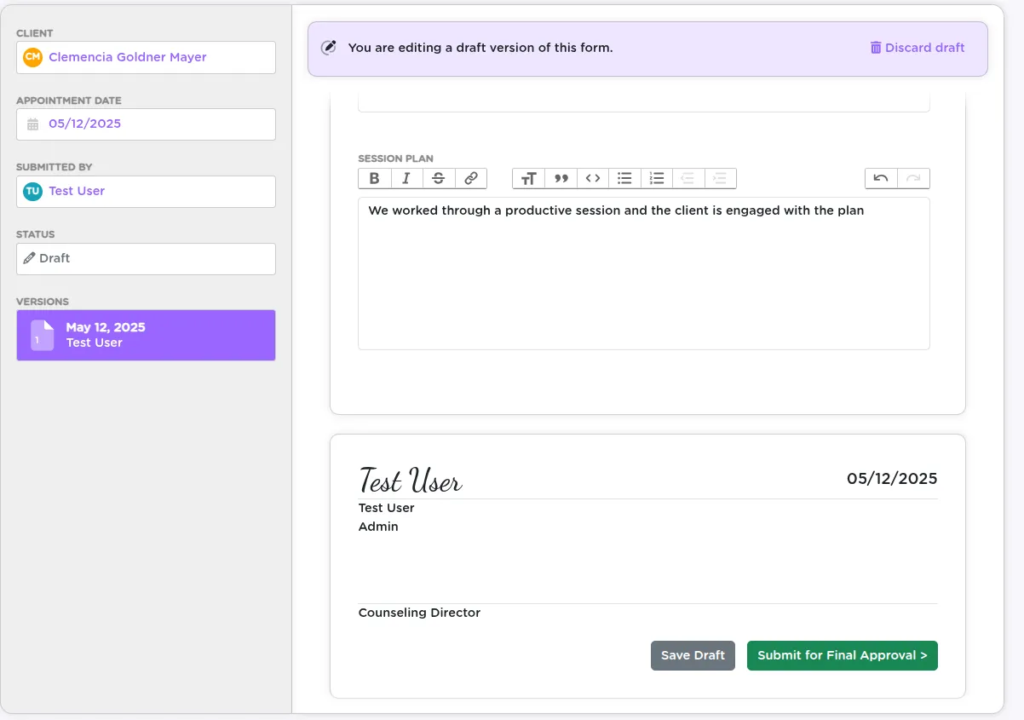
Task: Apply italic formatting
Action: point(406,178)
